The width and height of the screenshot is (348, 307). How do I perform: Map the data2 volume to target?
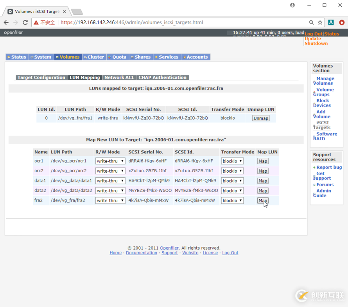(263, 191)
